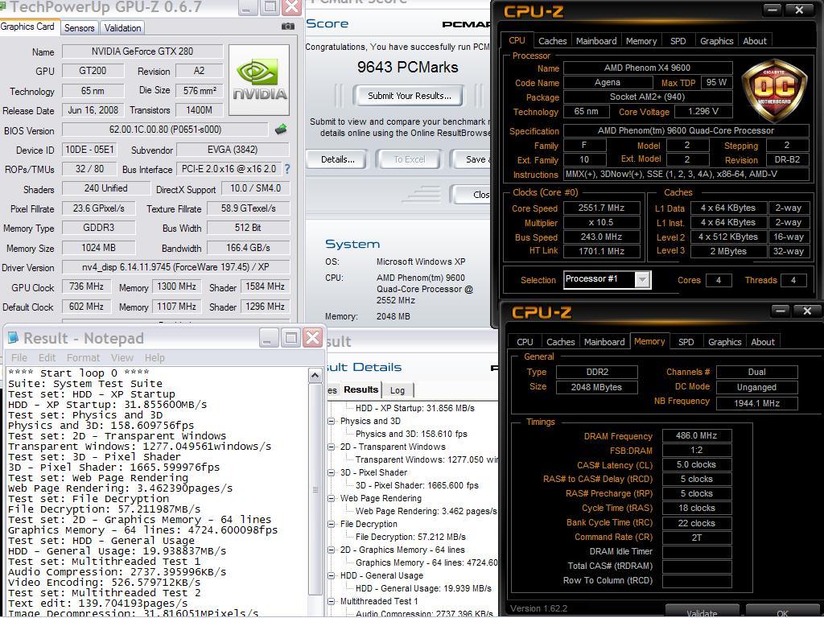824x618 pixels.
Task: Click the Details button in PCMark
Action: 337,159
